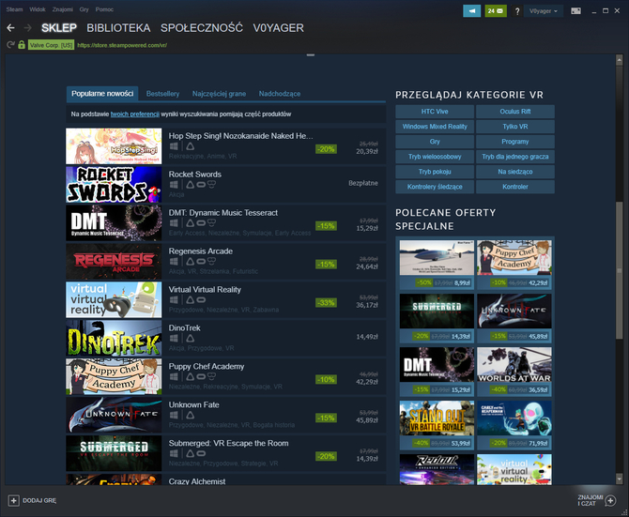Screen dimensions: 629x517
Task: Open the Znajomi menu
Action: click(63, 9)
